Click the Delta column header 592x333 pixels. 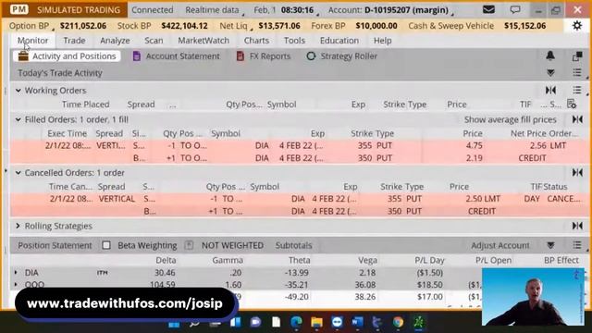pyautogui.click(x=166, y=260)
